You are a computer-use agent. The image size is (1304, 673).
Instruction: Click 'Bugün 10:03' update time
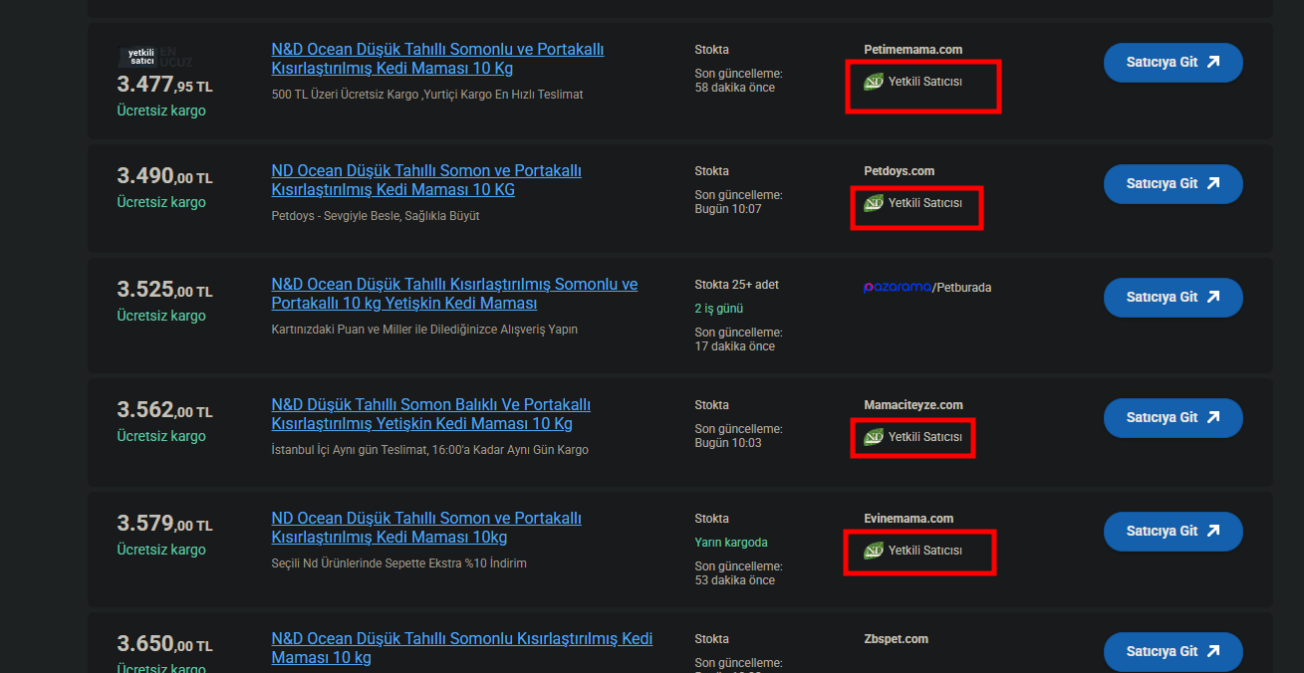pos(728,443)
